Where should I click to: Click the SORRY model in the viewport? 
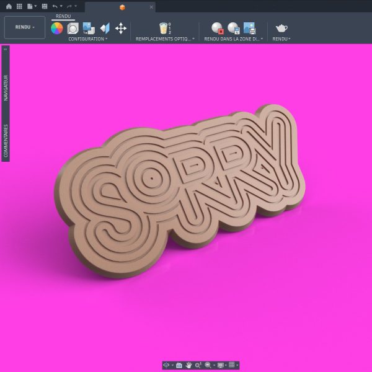(180, 191)
